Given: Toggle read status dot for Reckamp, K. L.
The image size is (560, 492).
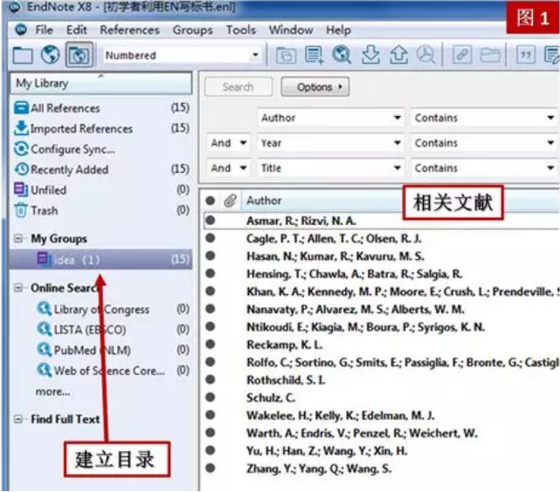Looking at the screenshot, I should pos(211,344).
